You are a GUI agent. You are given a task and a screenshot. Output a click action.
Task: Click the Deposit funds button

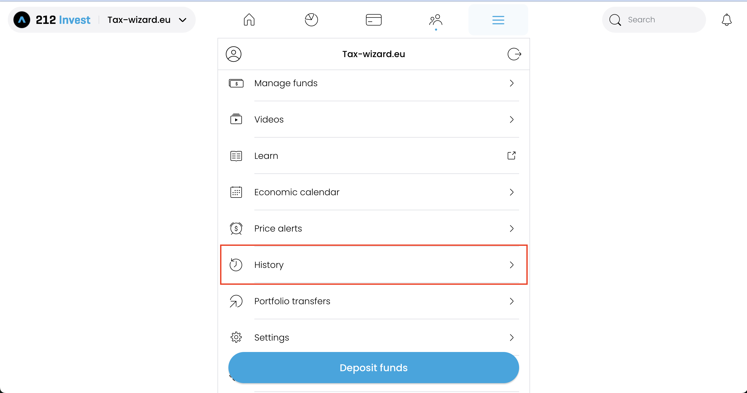point(373,368)
